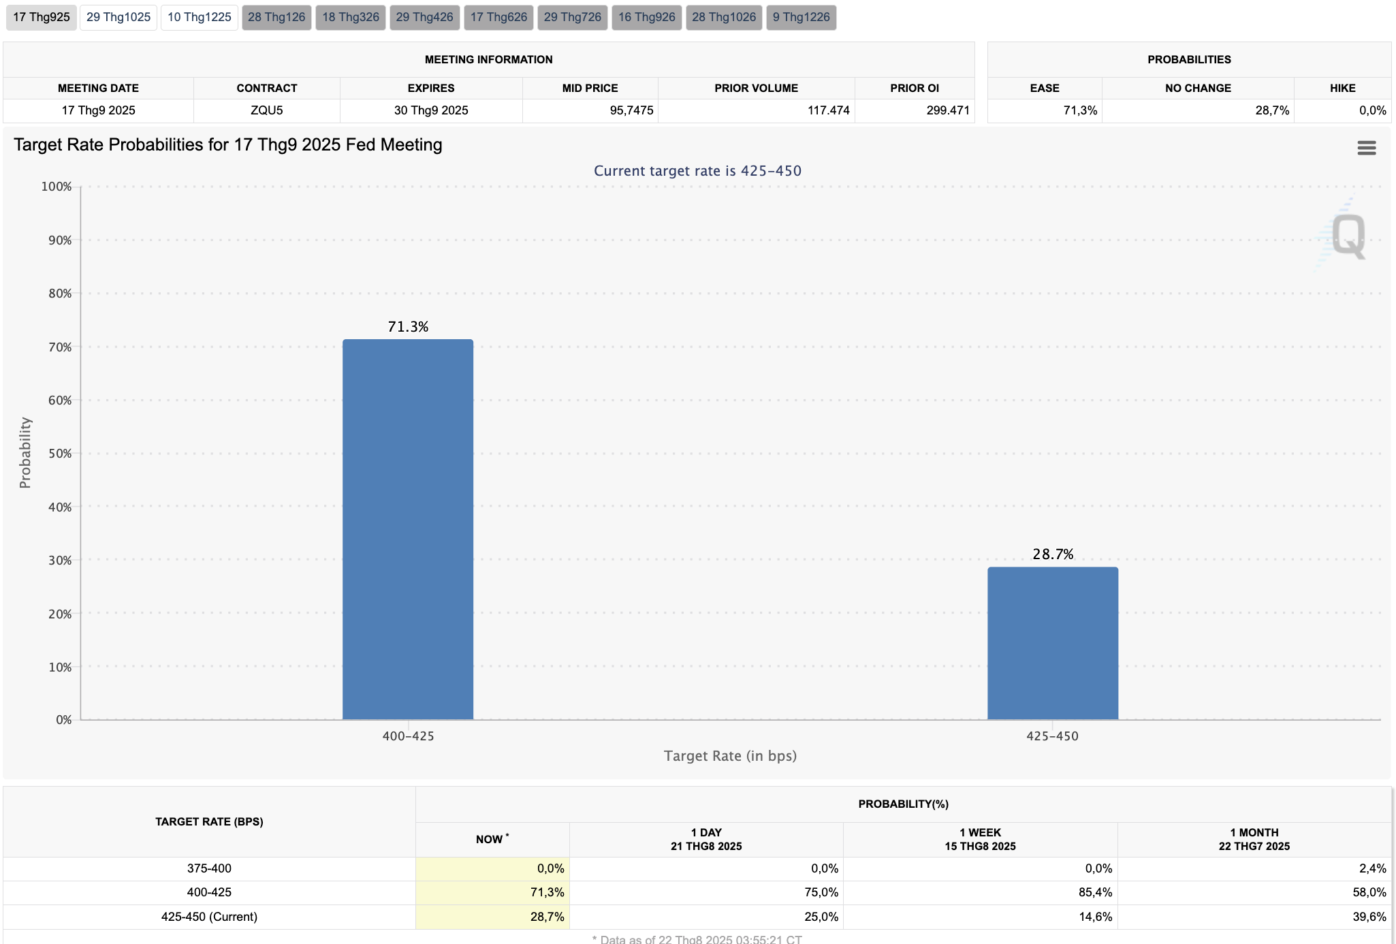
Task: Select the 425-450 (Current) table row
Action: point(697,917)
